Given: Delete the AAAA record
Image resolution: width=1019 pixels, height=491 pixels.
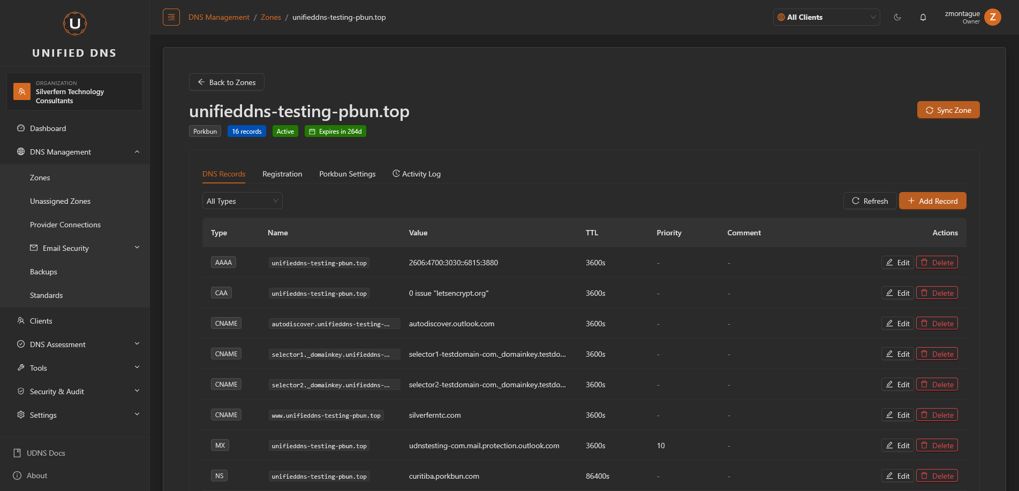Looking at the screenshot, I should click(937, 263).
